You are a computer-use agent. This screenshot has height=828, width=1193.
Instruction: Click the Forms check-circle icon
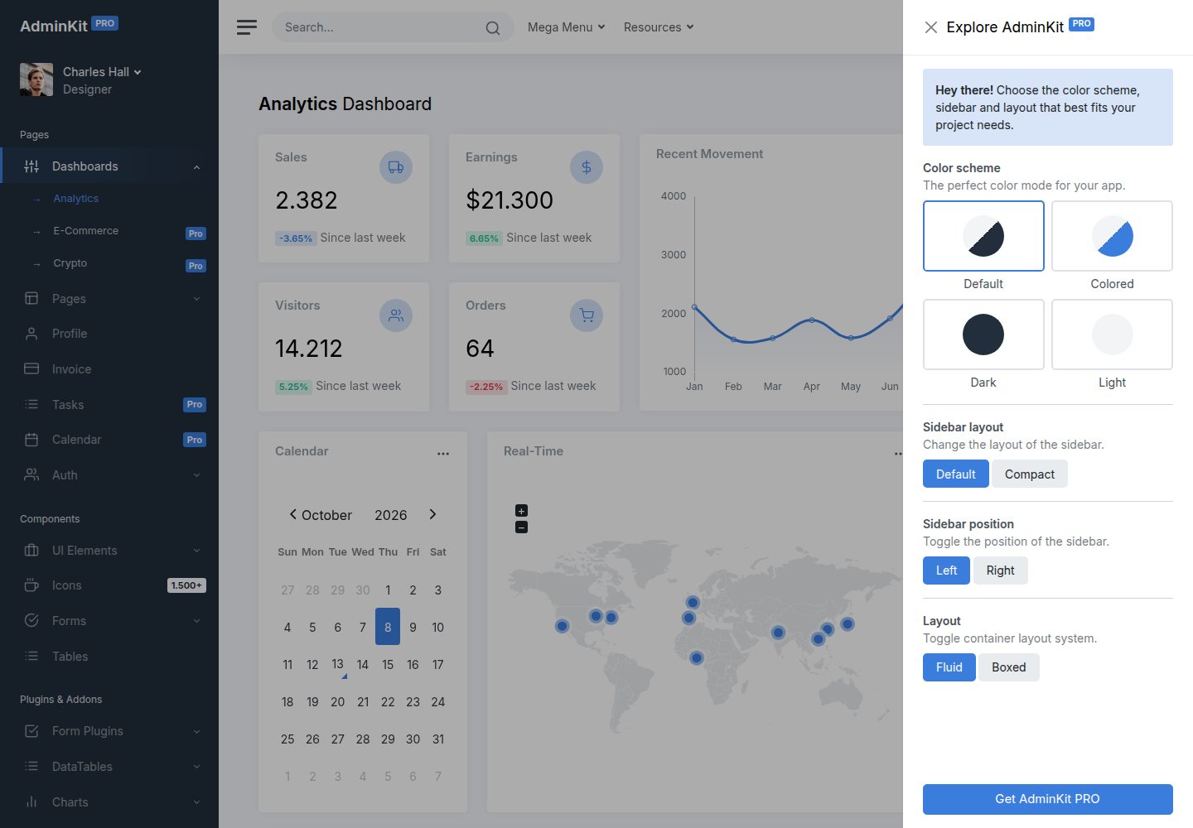pyautogui.click(x=31, y=620)
